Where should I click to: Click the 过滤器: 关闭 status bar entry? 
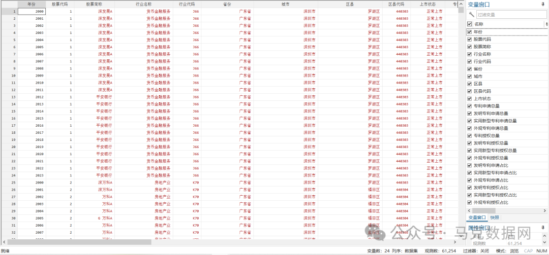(476, 251)
